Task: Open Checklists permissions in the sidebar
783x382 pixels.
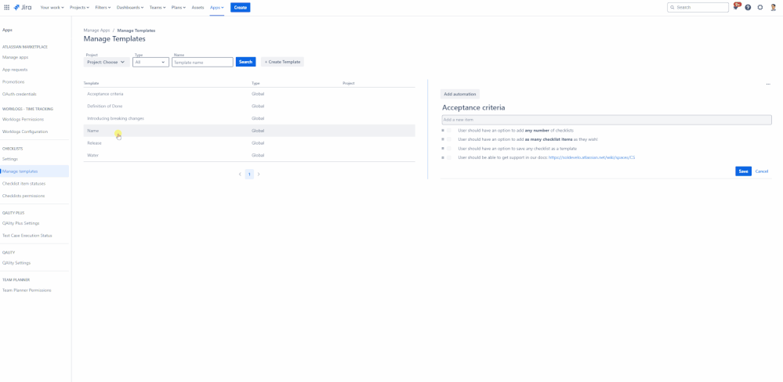Action: tap(24, 196)
